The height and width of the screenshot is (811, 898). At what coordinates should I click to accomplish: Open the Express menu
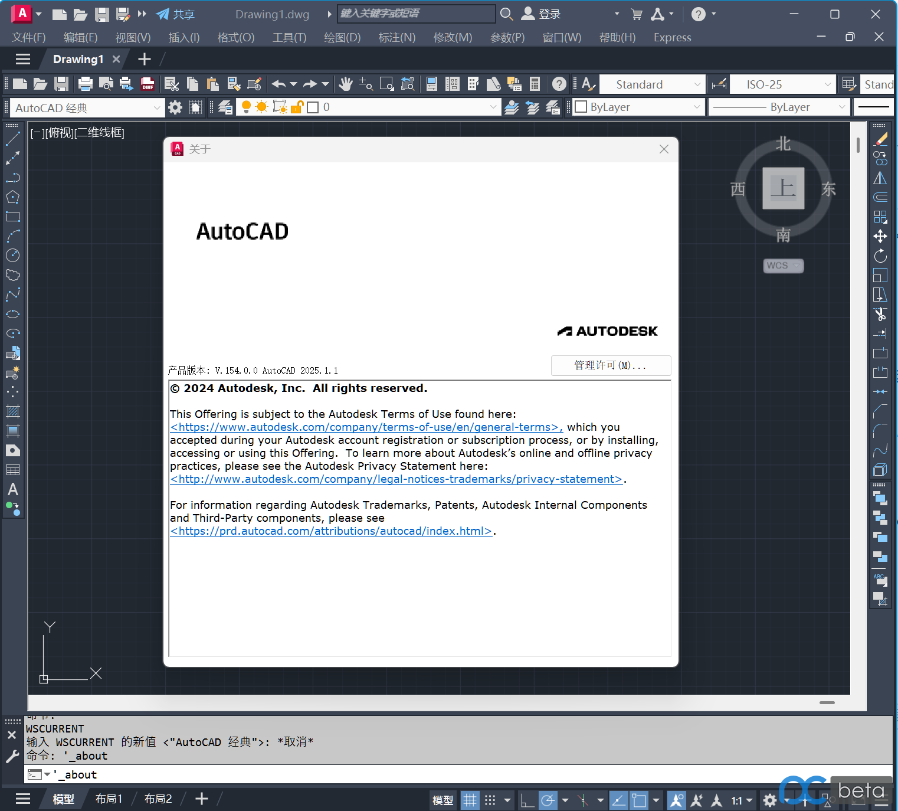[672, 37]
